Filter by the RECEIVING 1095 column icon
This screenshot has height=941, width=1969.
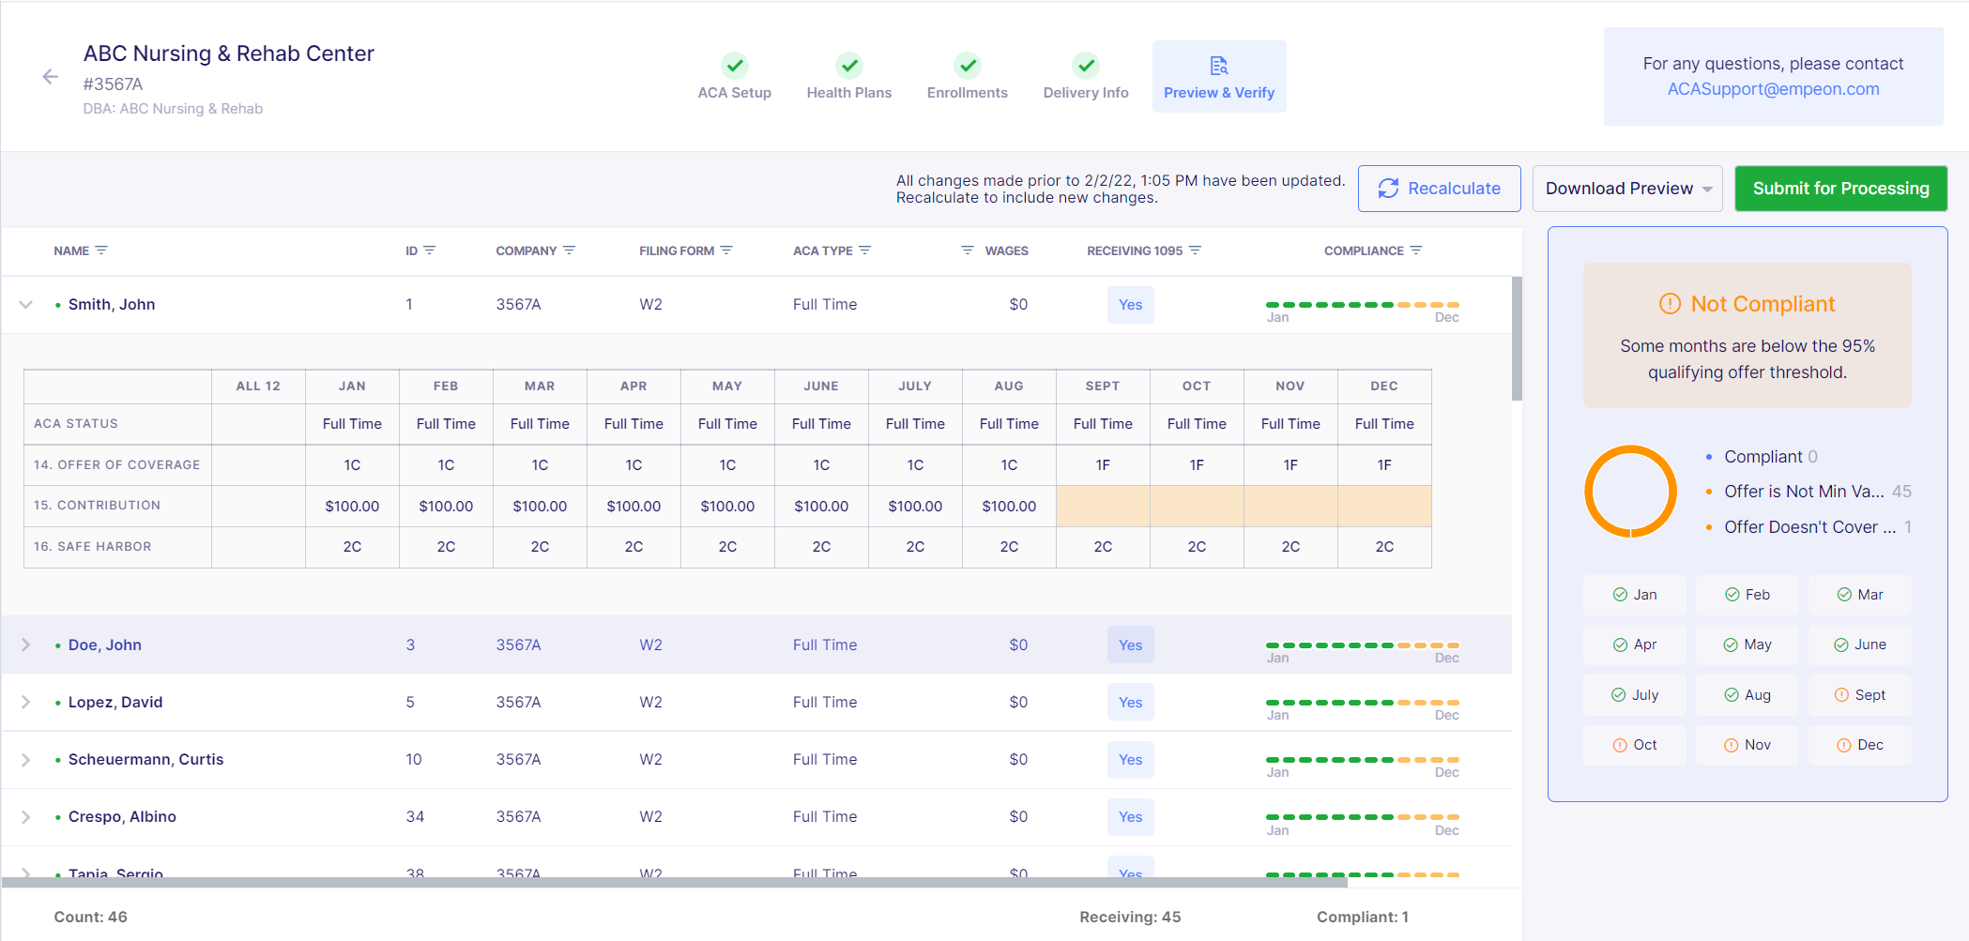click(1196, 250)
